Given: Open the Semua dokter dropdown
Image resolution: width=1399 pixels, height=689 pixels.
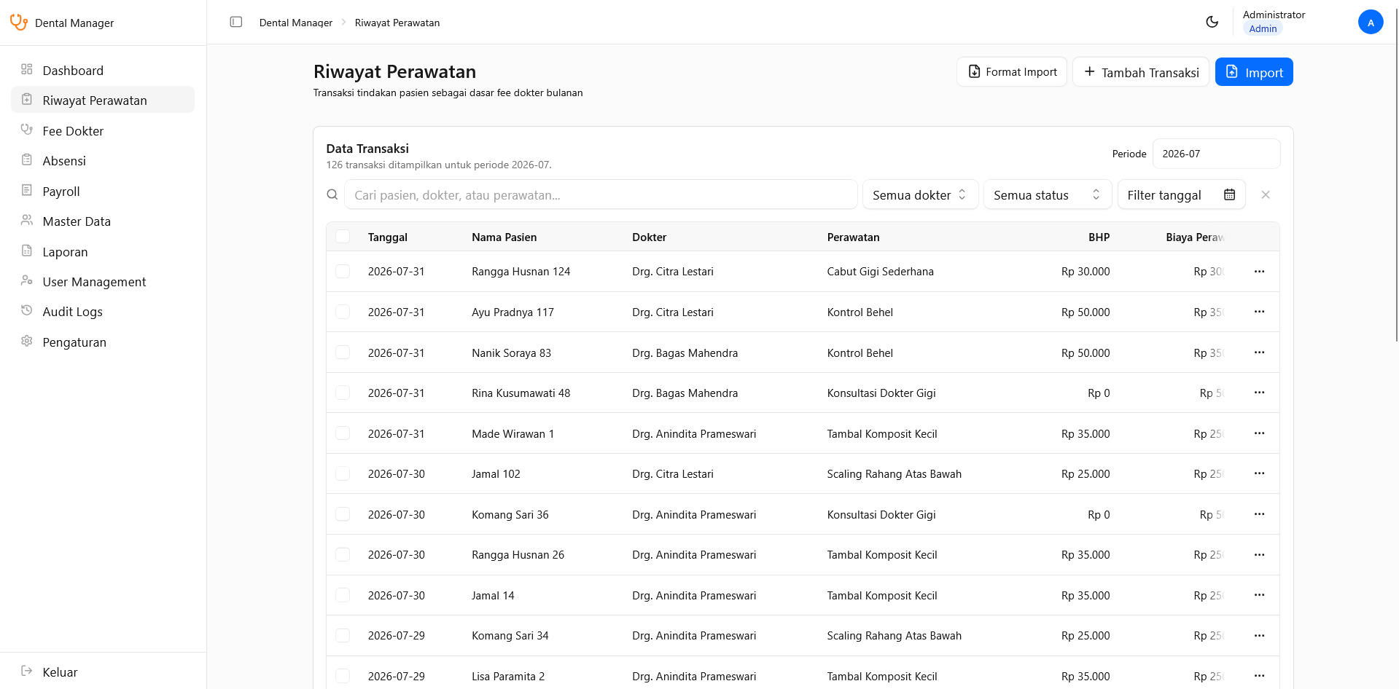Looking at the screenshot, I should pos(920,194).
